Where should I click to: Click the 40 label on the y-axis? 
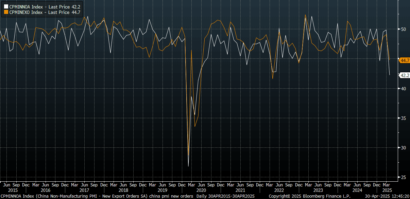(403, 88)
